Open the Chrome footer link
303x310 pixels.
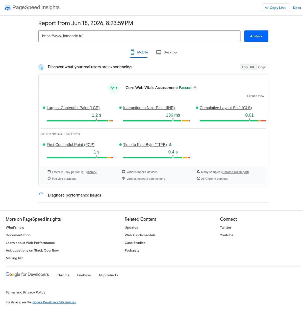point(63,275)
